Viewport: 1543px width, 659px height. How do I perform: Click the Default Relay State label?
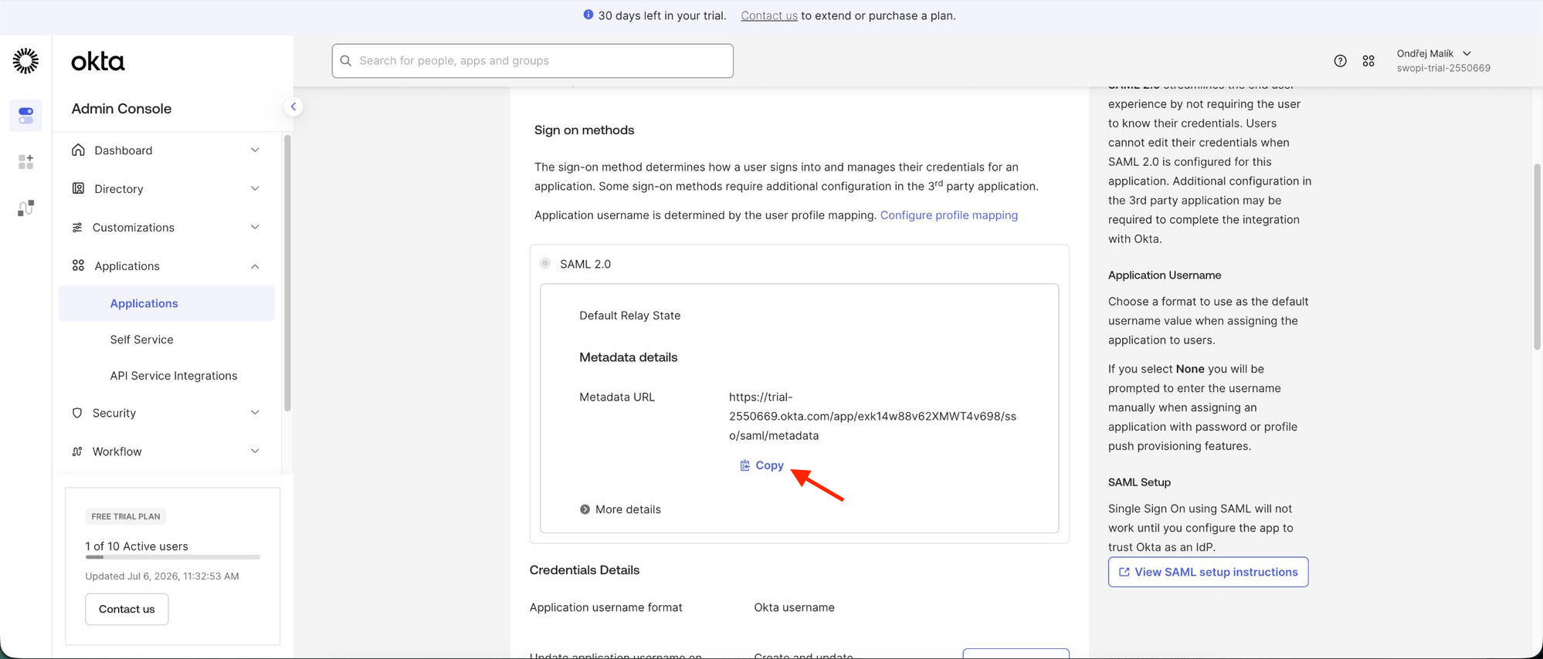pos(629,316)
